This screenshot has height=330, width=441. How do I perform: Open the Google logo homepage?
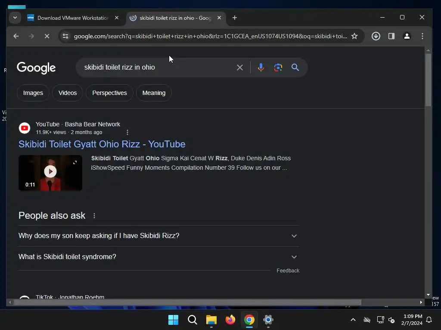point(36,67)
